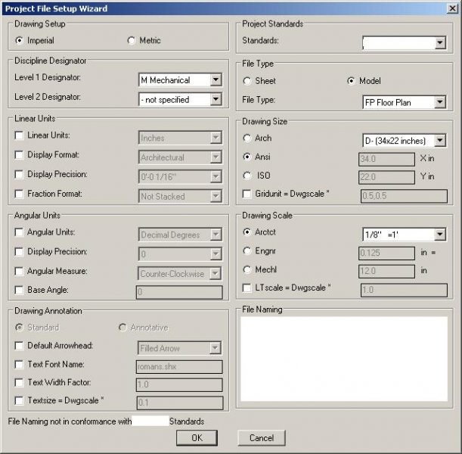
Task: Check the Text Font Name option
Action: (x=19, y=365)
